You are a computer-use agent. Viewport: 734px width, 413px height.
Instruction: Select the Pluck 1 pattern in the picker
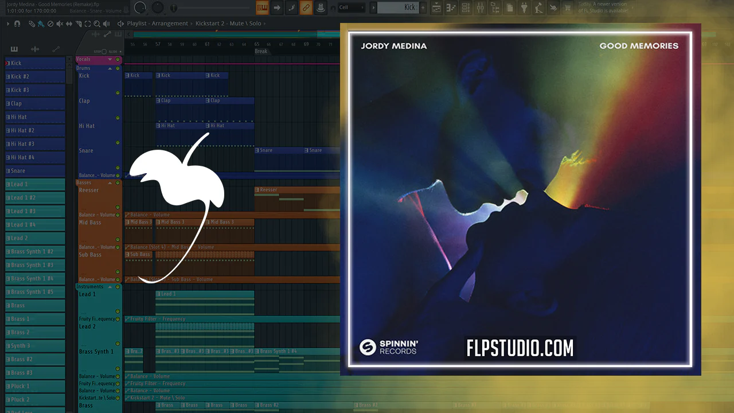(x=35, y=387)
